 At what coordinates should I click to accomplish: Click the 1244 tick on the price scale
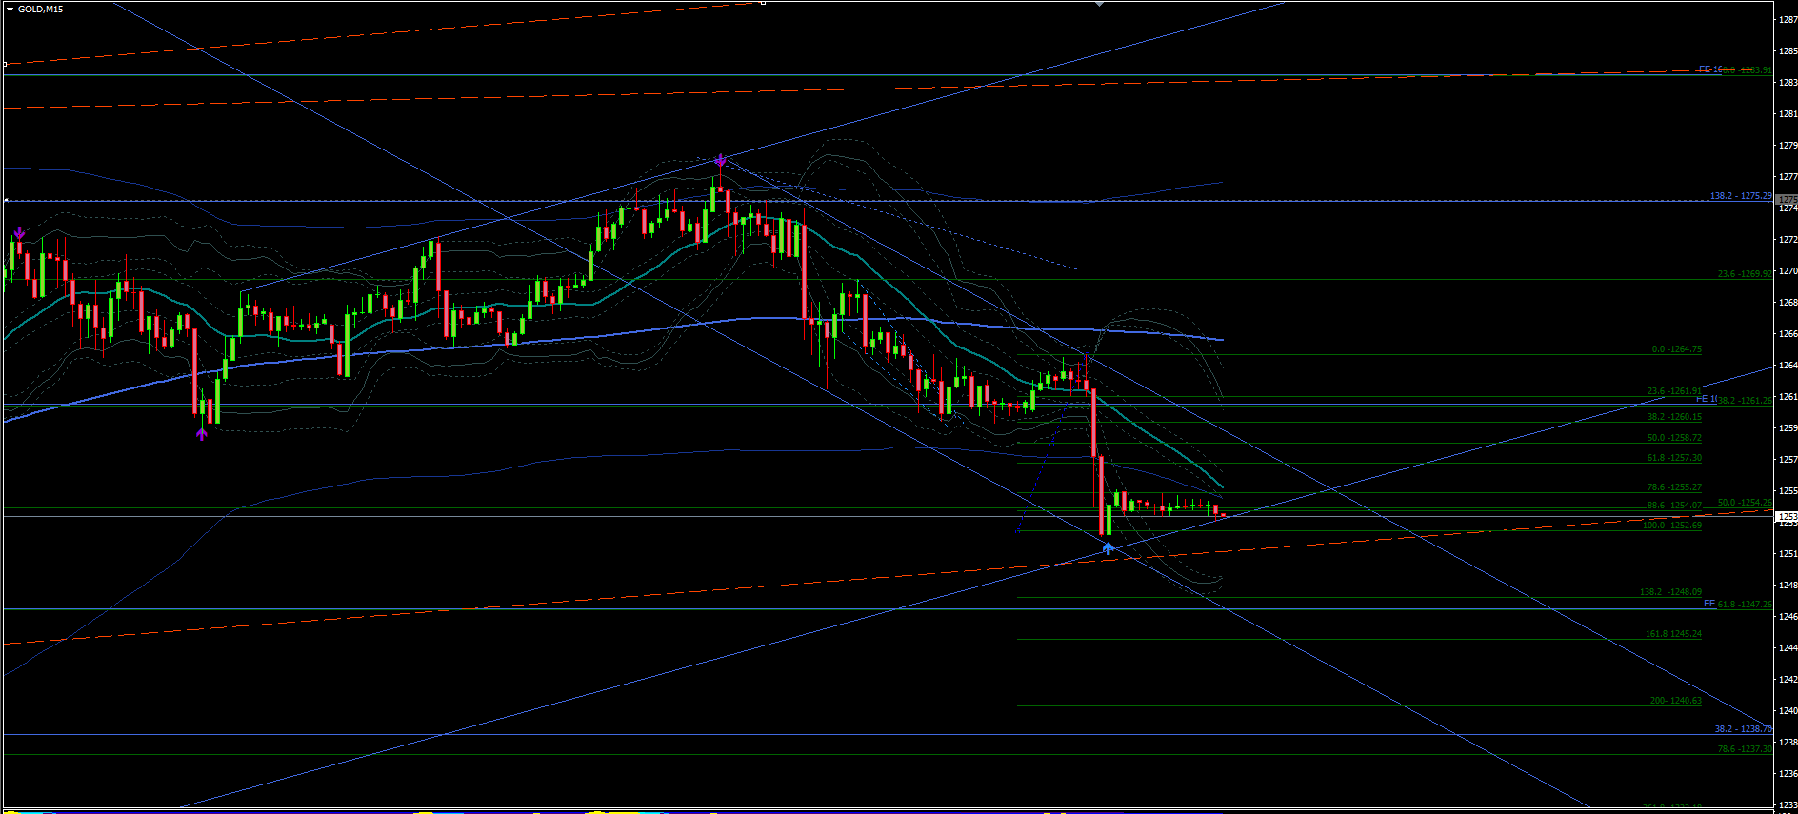tap(1788, 648)
